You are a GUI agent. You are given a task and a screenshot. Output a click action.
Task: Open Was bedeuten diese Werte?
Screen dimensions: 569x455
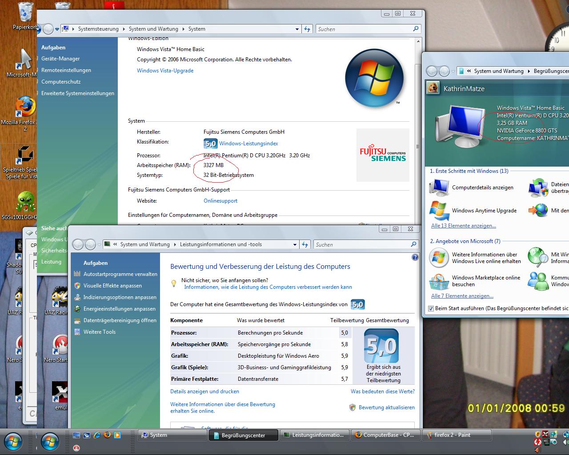383,391
